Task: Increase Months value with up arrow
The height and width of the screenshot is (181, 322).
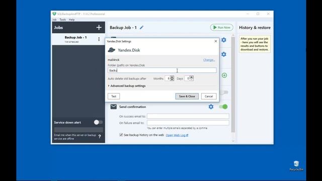Action: 172,77
